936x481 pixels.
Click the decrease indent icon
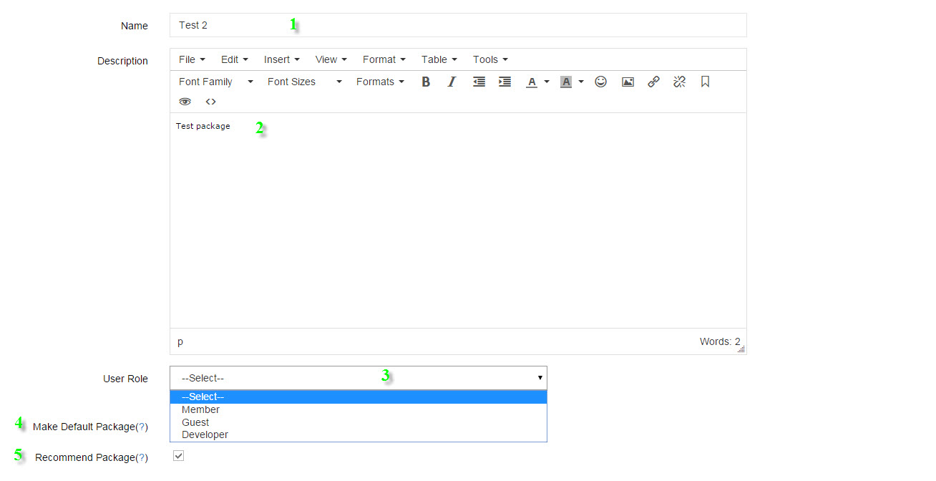pos(479,82)
